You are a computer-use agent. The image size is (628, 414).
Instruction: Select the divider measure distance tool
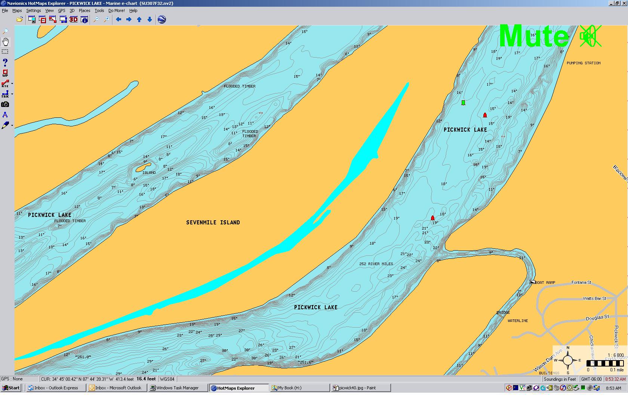(x=5, y=115)
